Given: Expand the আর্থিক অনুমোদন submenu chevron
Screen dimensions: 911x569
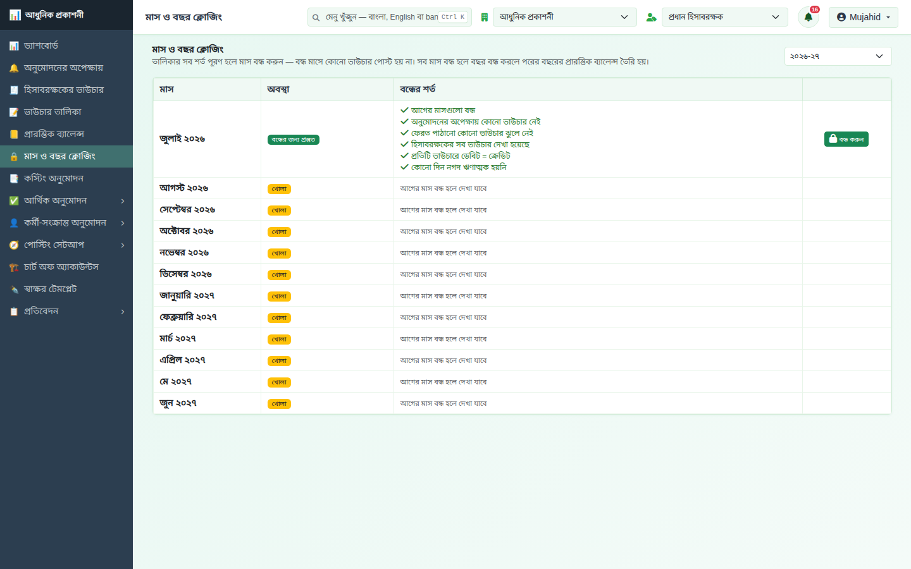Looking at the screenshot, I should 123,201.
